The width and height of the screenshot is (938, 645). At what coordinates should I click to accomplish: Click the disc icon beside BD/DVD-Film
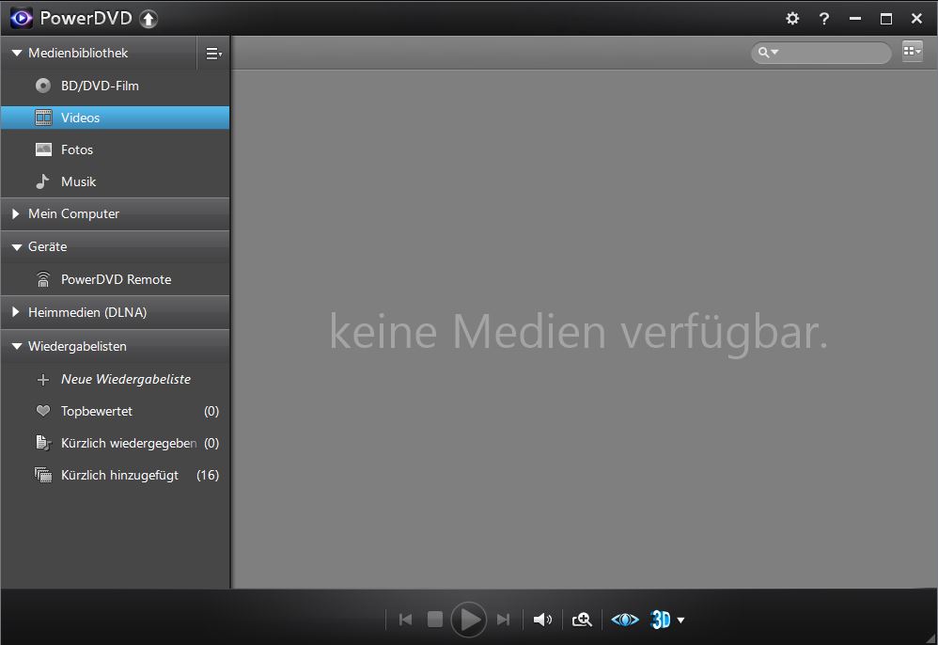coord(43,86)
